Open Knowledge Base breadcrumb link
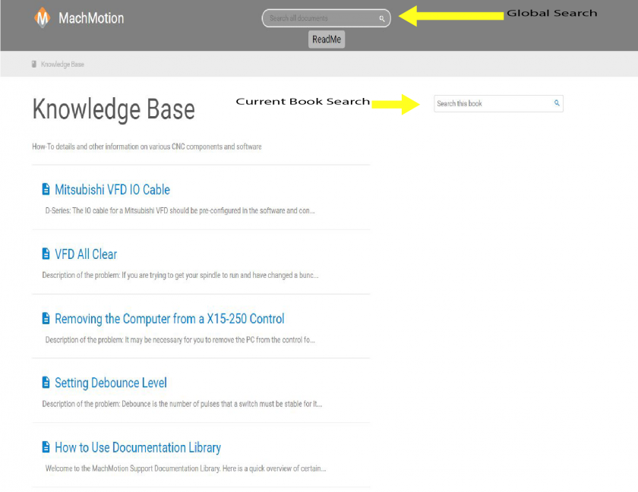 [62, 65]
